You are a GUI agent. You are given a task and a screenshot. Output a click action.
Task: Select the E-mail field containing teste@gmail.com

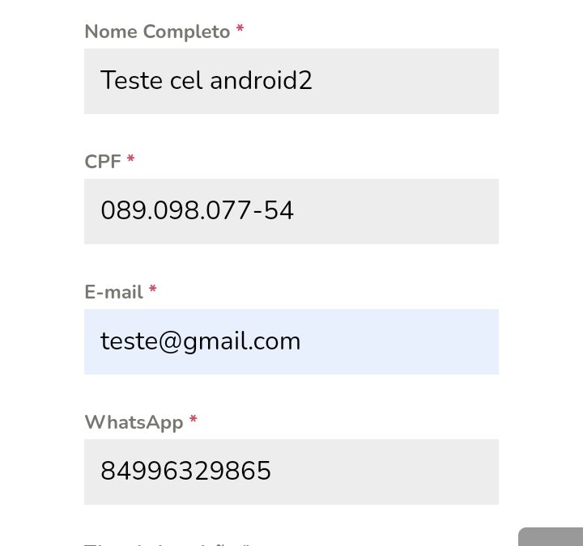291,341
